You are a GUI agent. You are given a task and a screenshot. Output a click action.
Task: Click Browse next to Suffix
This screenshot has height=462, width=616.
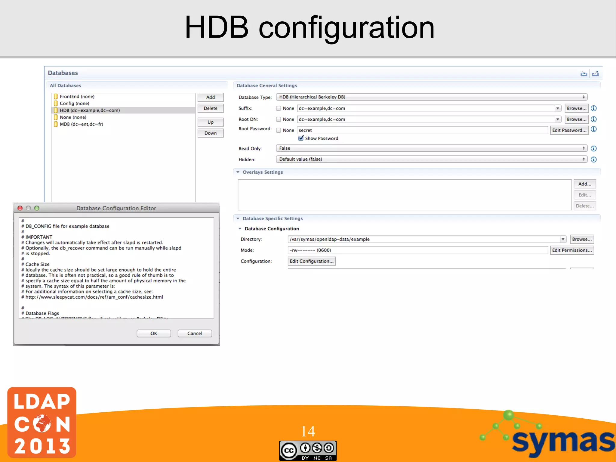click(x=577, y=108)
